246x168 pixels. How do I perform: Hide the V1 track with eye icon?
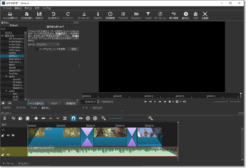pos(13,135)
